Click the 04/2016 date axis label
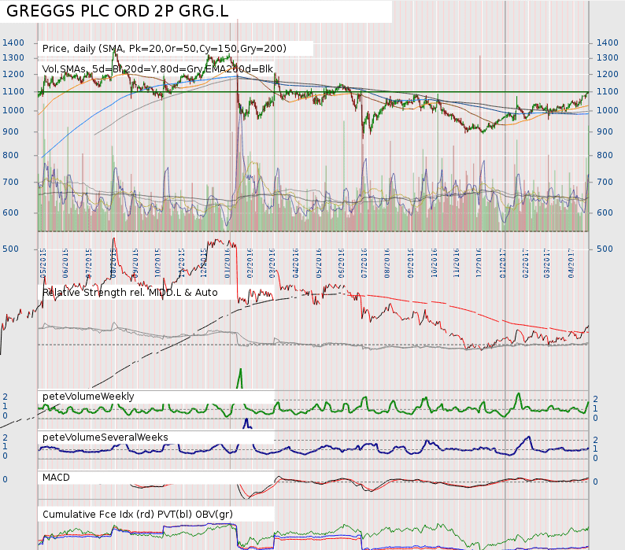This screenshot has height=550, width=625. point(296,263)
